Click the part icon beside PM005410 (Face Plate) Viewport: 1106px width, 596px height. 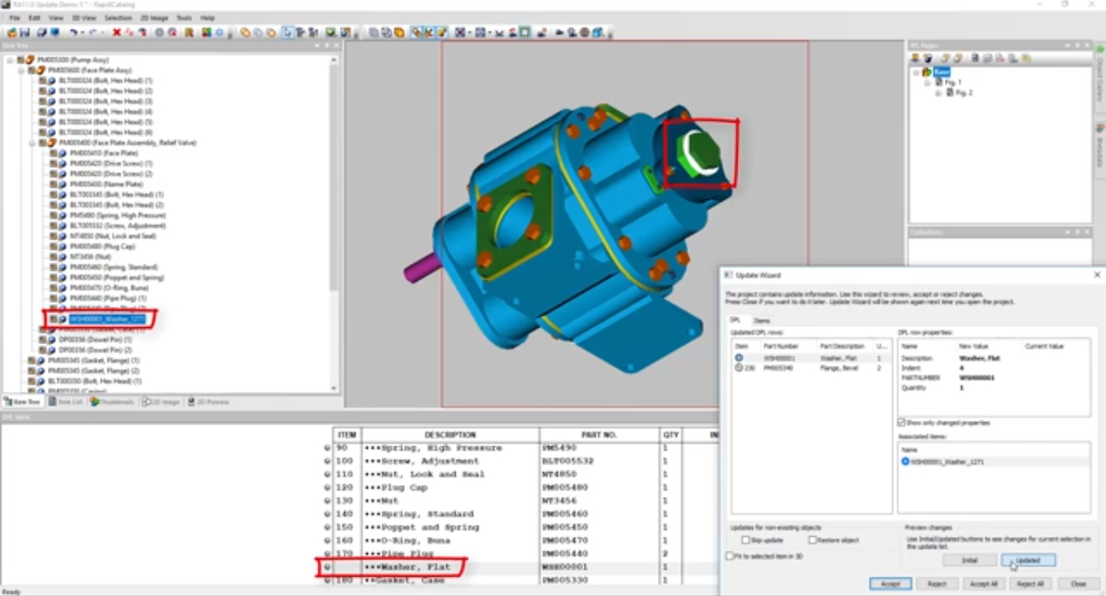point(62,153)
